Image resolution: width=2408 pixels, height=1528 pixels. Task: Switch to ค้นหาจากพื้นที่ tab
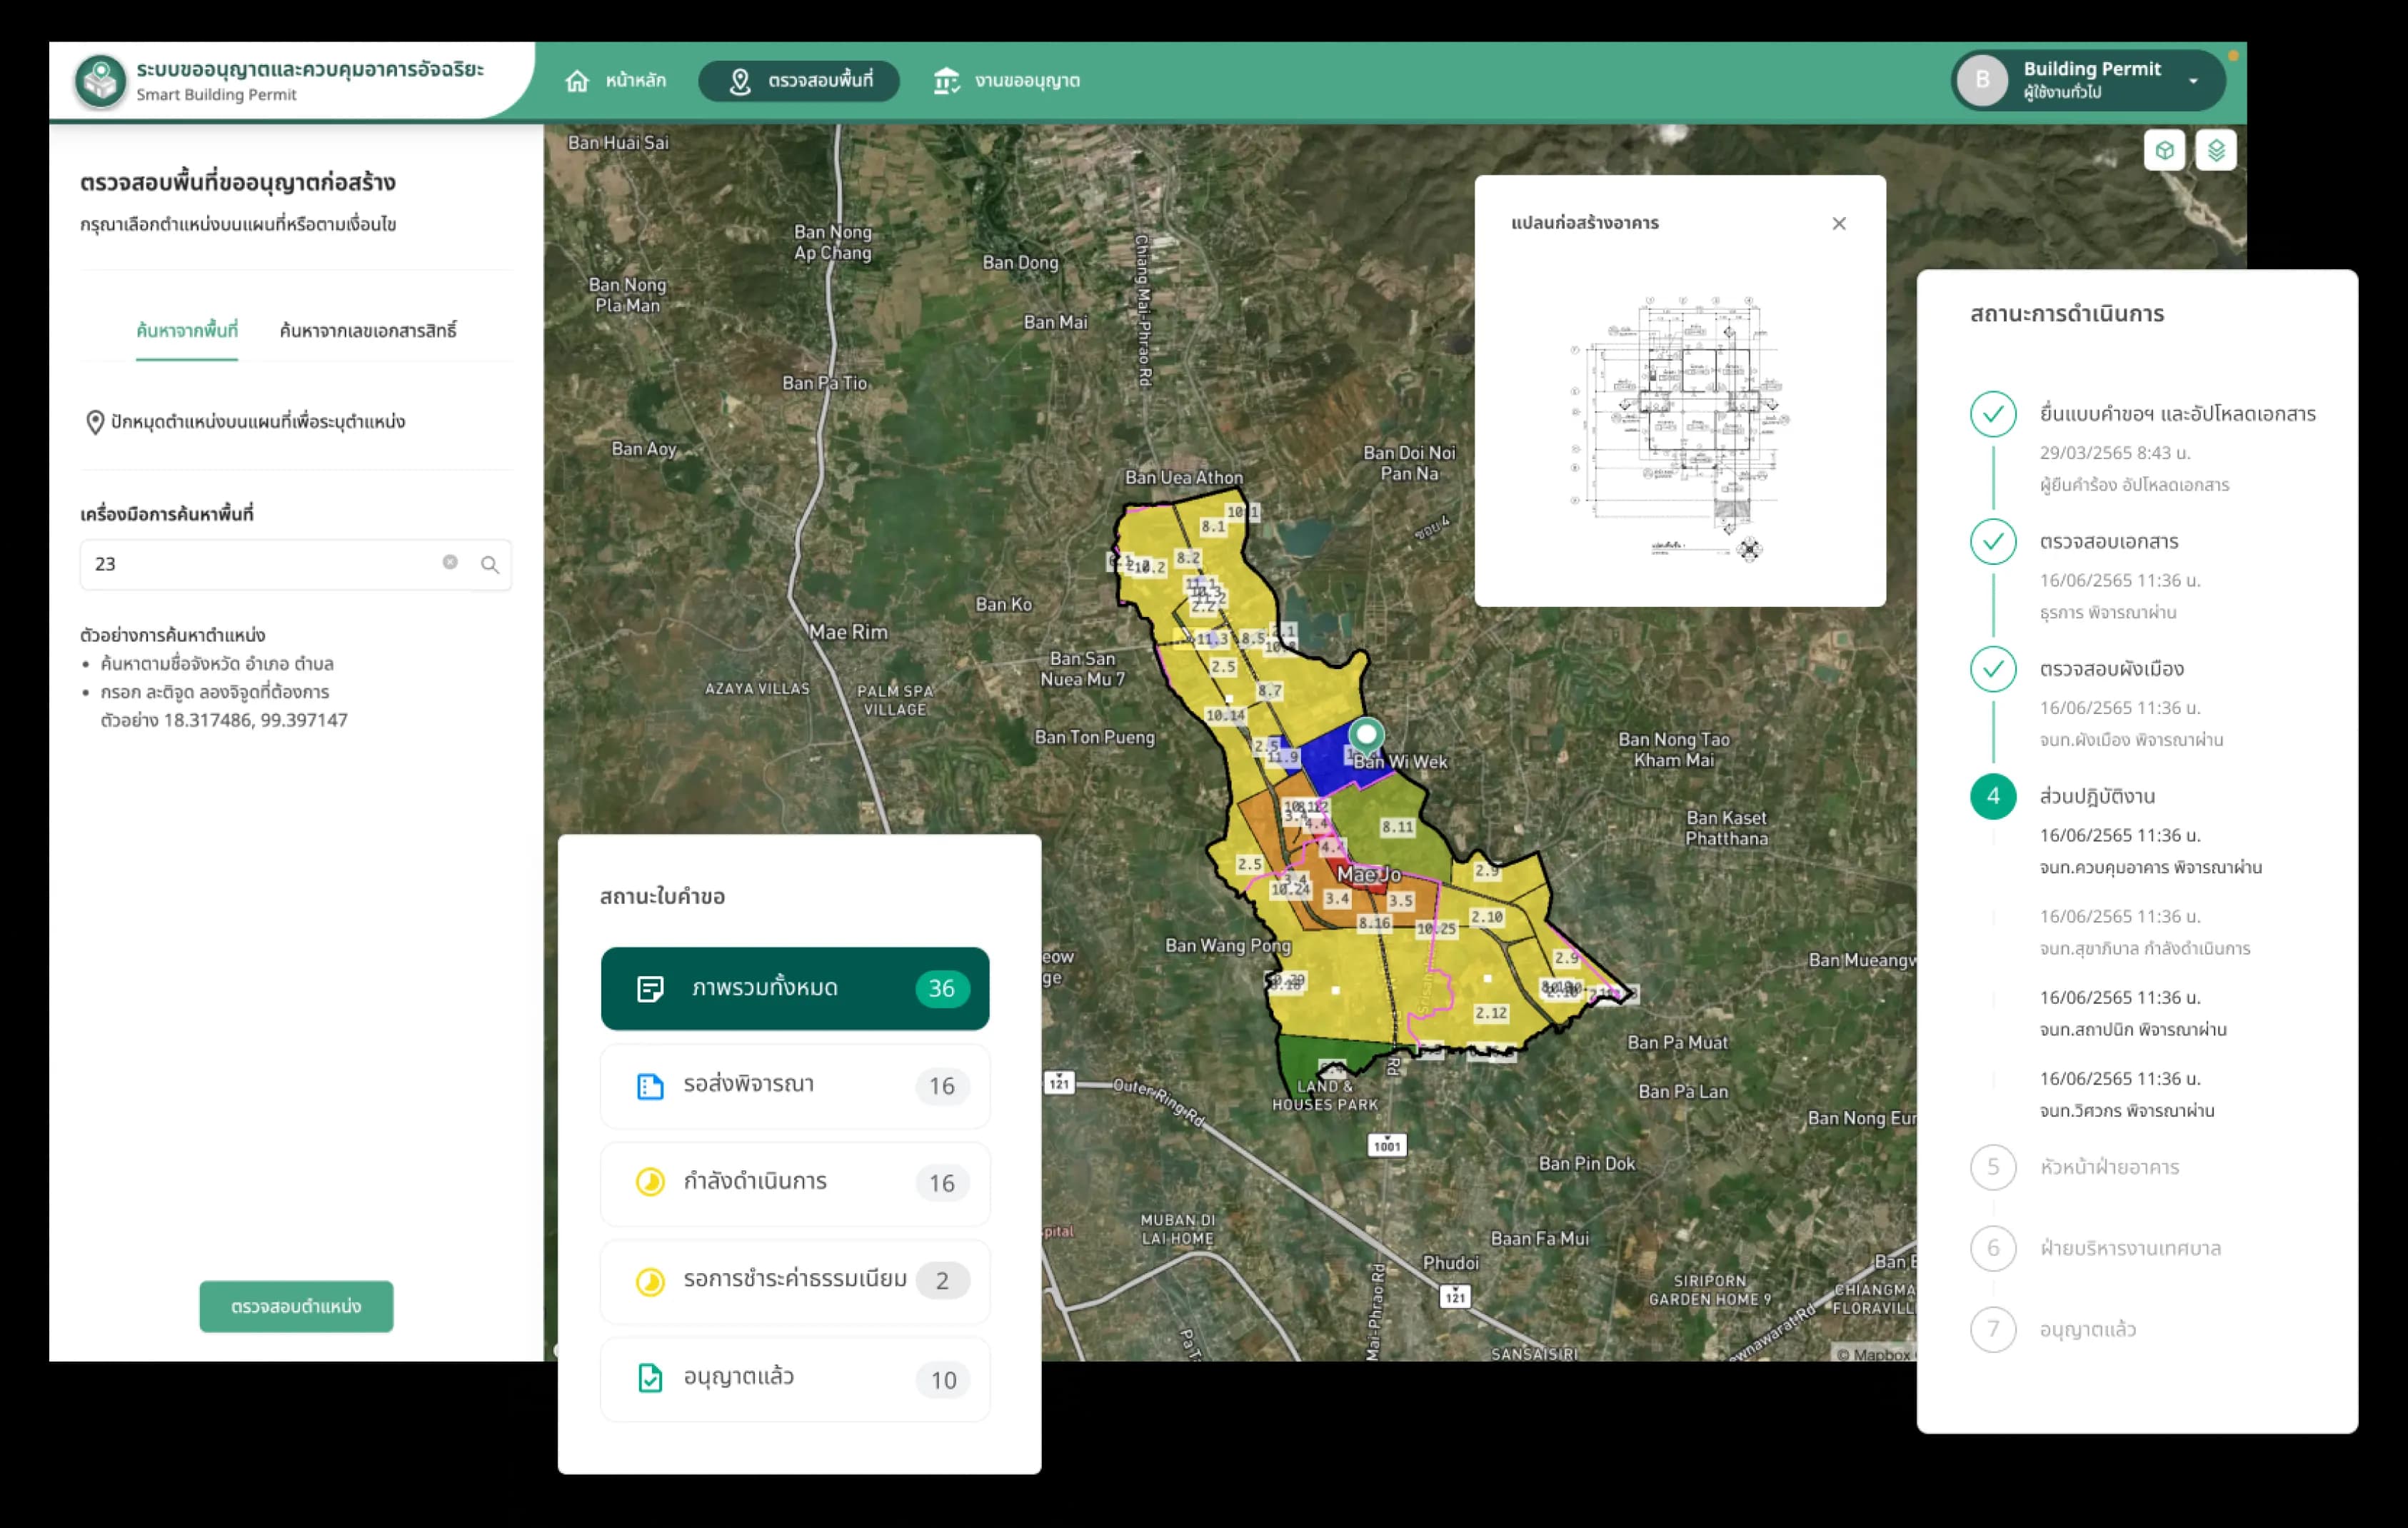pos(187,330)
